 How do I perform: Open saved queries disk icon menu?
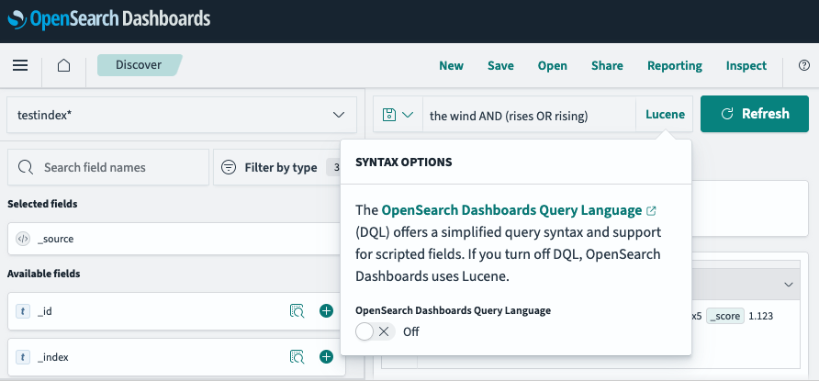coord(398,115)
